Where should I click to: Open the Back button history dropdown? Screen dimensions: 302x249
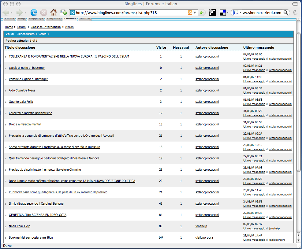11,13
